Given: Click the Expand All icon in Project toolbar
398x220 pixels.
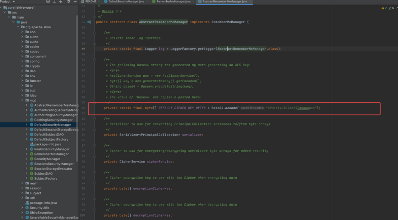Looking at the screenshot, I should (55, 2).
